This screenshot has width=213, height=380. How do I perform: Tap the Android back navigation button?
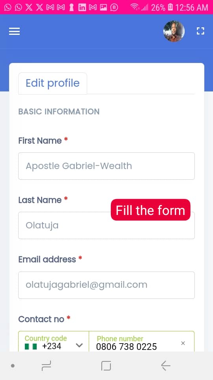166,365
